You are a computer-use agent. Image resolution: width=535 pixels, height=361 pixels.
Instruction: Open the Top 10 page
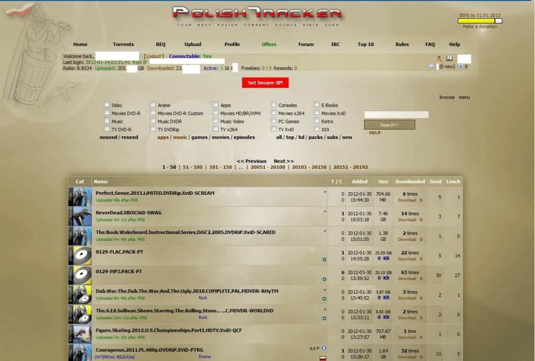tap(366, 44)
